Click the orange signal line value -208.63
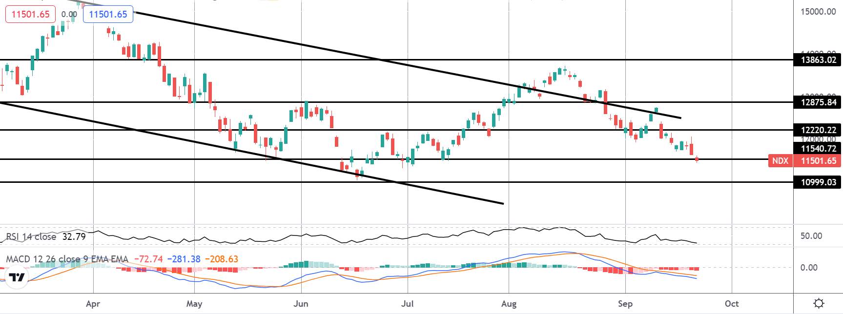Image resolution: width=843 pixels, height=314 pixels. (x=221, y=259)
